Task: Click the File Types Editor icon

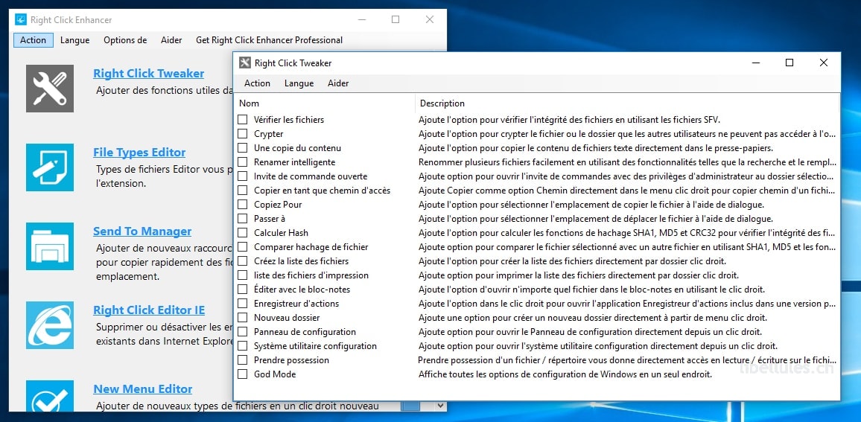Action: click(49, 167)
